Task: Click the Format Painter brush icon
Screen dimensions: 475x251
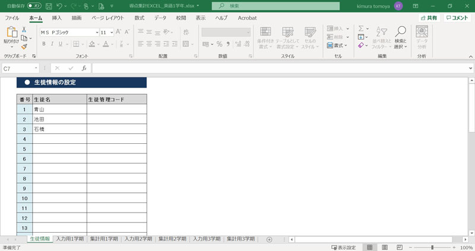Action: (x=24, y=46)
